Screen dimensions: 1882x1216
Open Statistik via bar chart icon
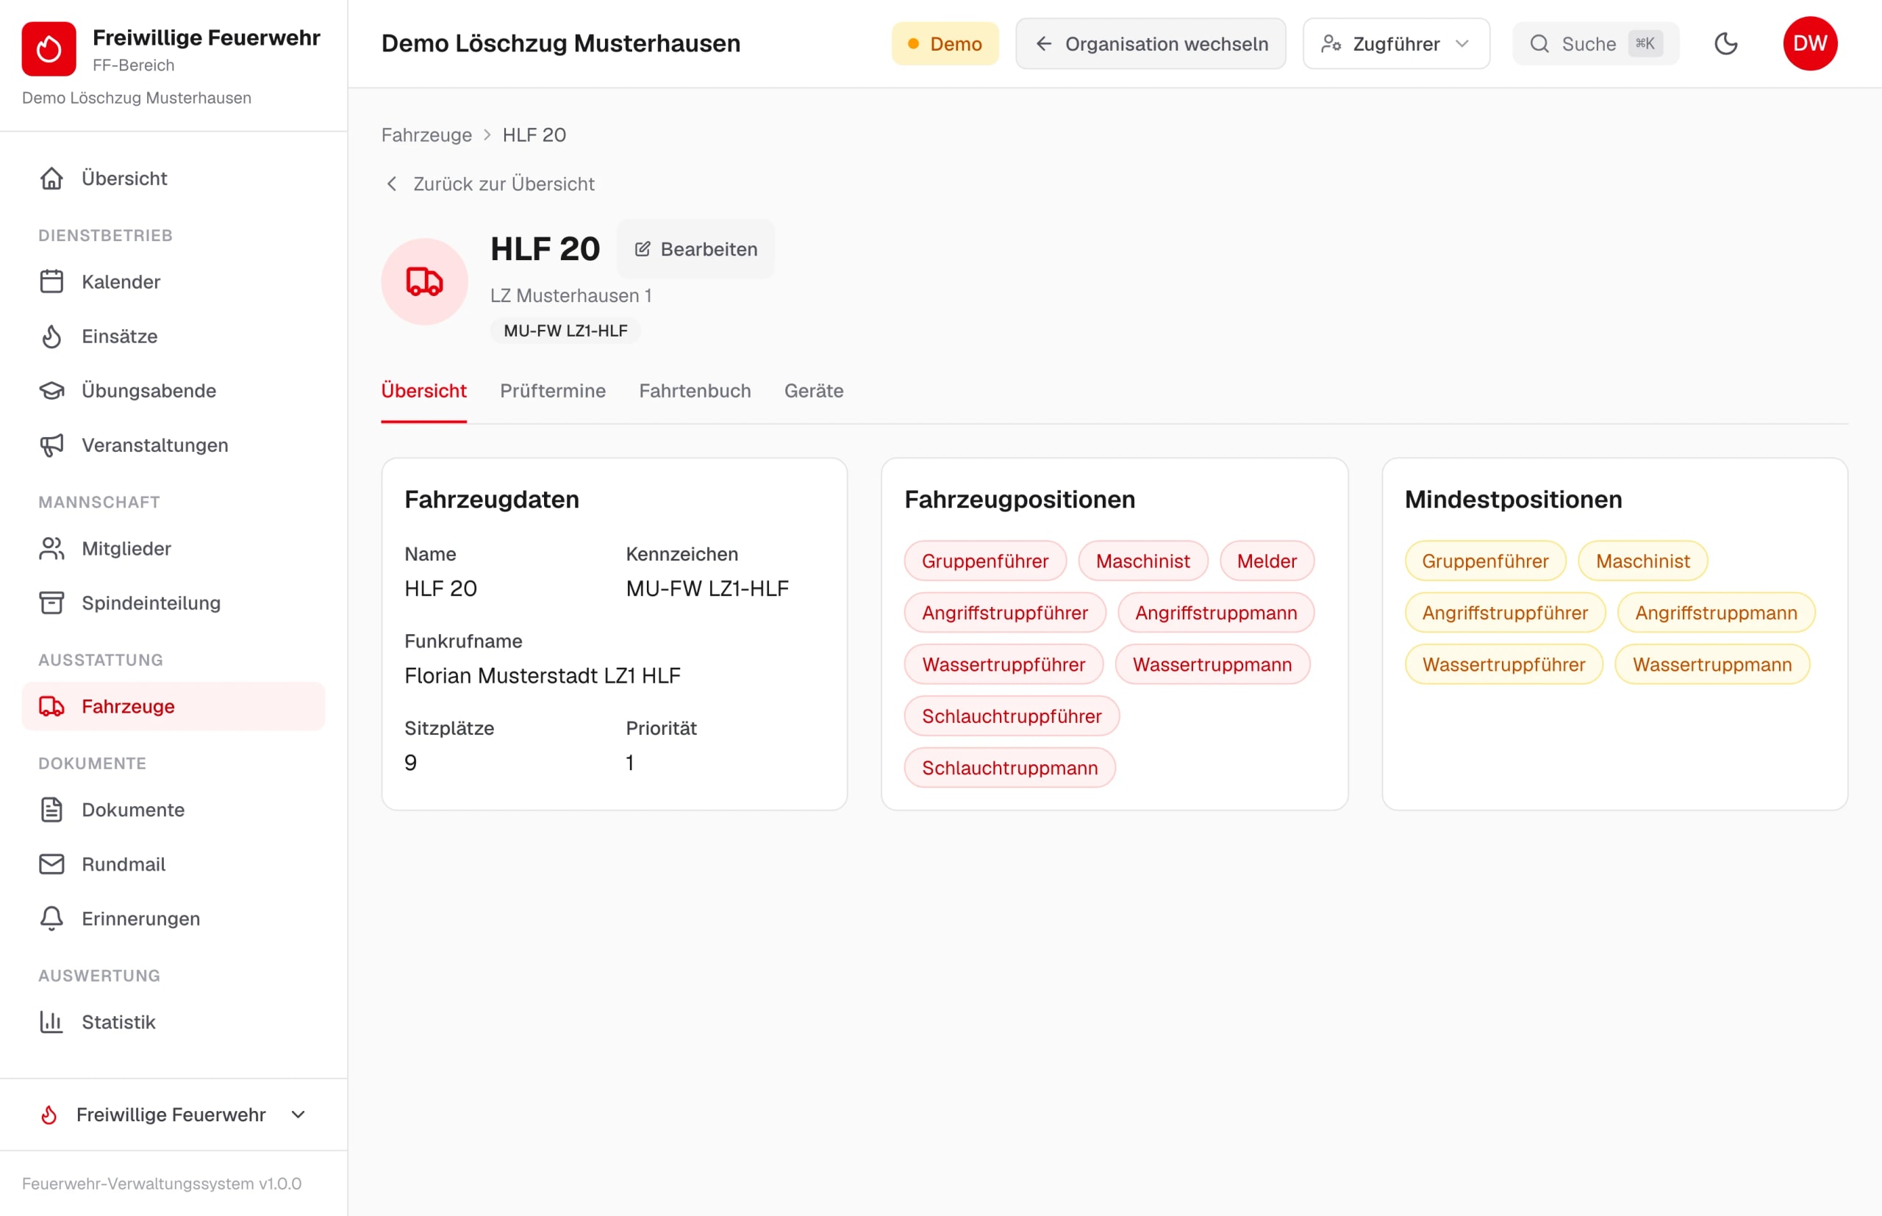[x=52, y=1023]
